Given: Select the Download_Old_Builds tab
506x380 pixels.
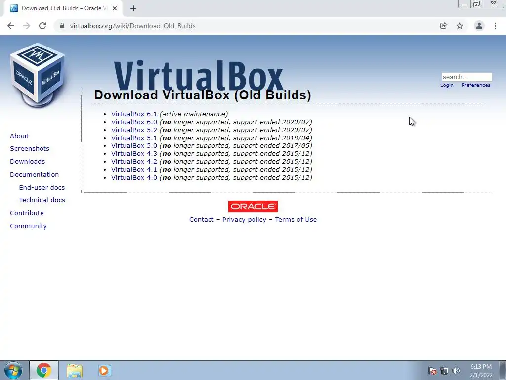Looking at the screenshot, I should (x=63, y=8).
